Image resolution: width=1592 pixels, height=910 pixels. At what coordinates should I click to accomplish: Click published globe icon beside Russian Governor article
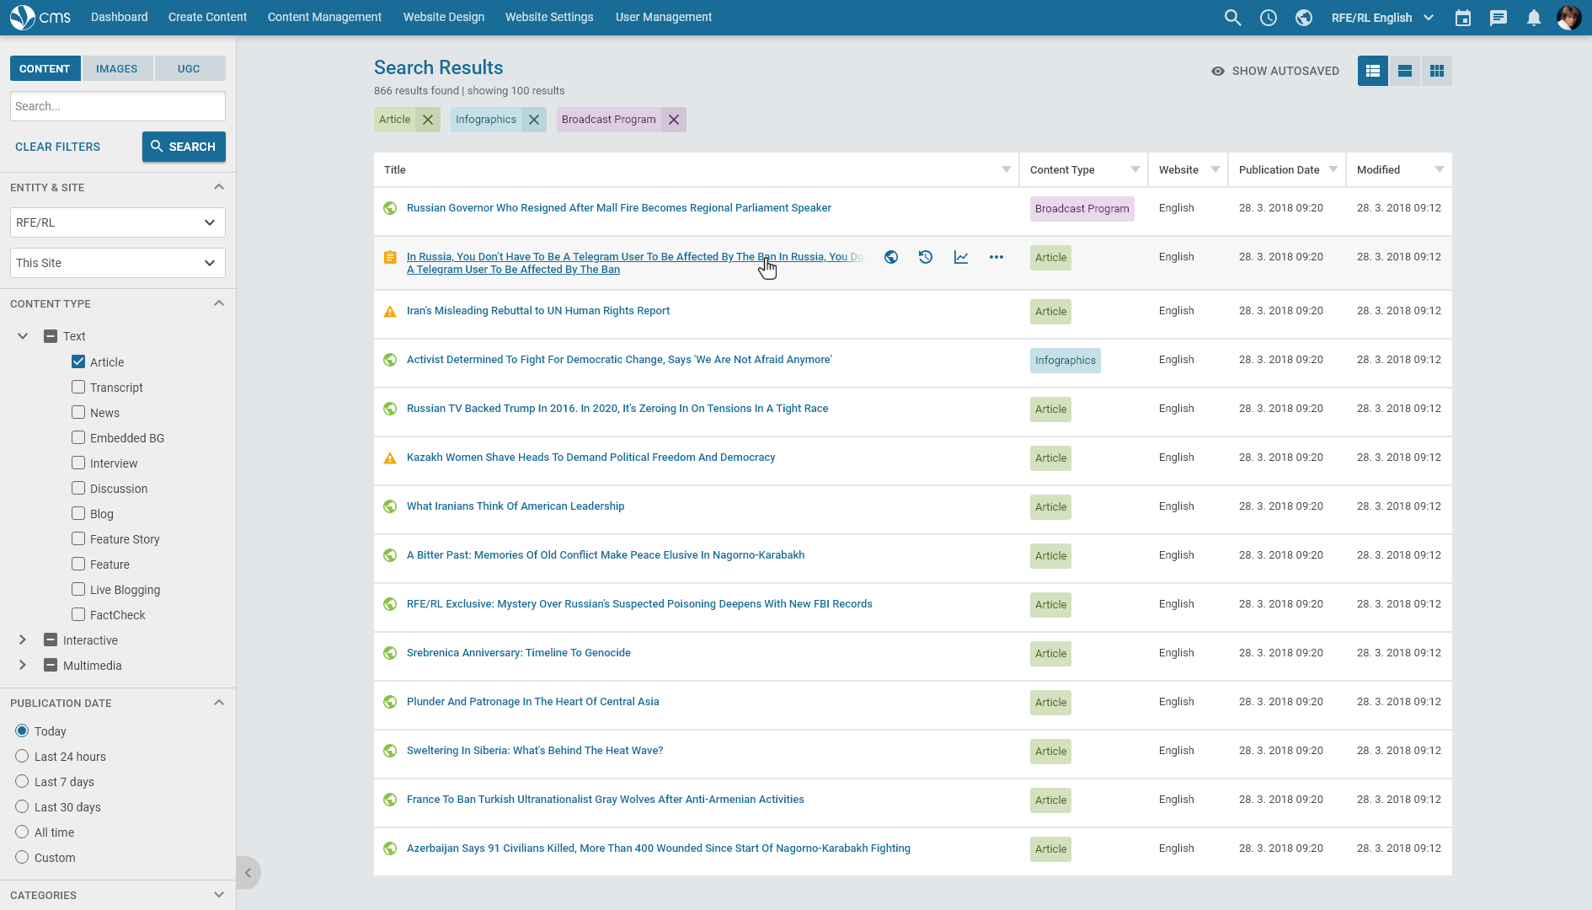click(x=390, y=208)
